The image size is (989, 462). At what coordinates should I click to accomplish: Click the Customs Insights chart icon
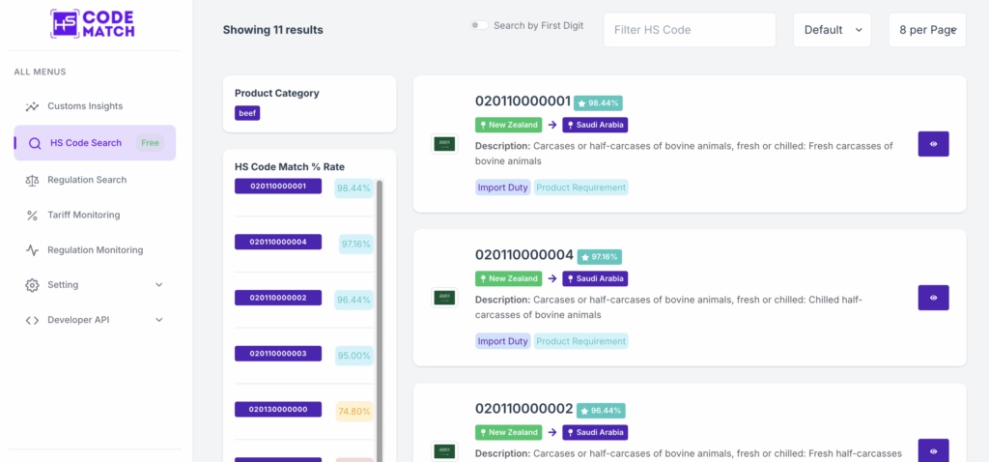(33, 106)
